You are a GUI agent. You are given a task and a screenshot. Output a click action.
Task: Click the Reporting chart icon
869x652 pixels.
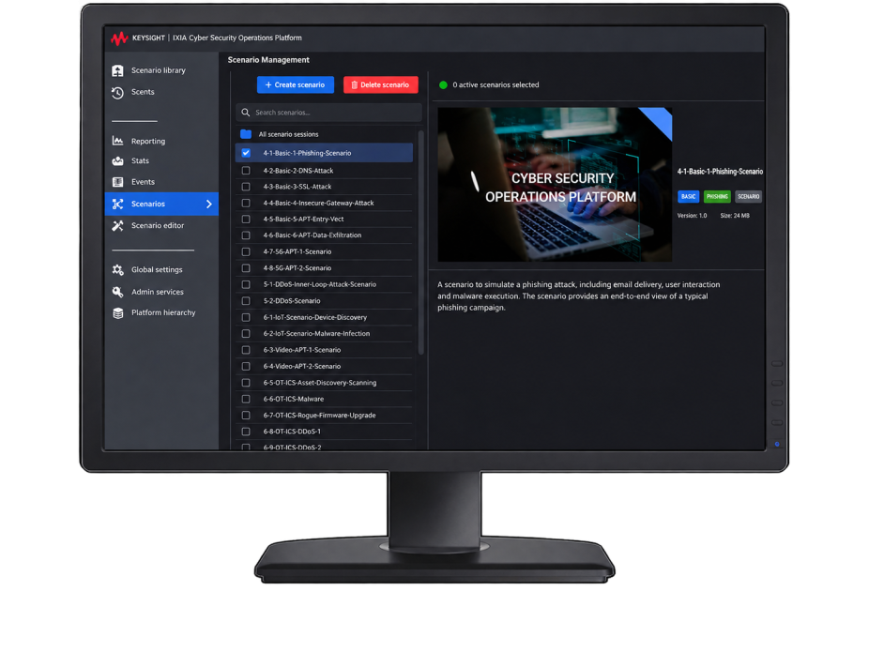pos(117,141)
